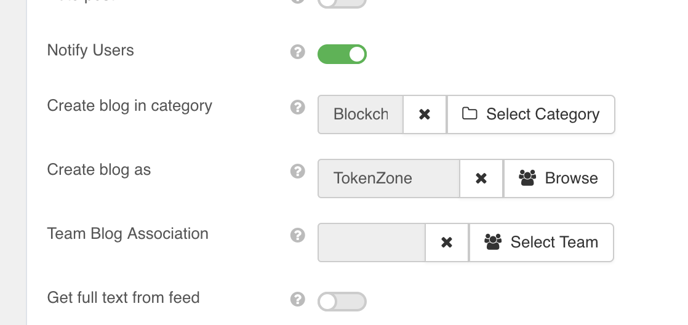Viewport: 688px width, 325px height.
Task: Click the empty Team Blog Association field
Action: coord(372,243)
